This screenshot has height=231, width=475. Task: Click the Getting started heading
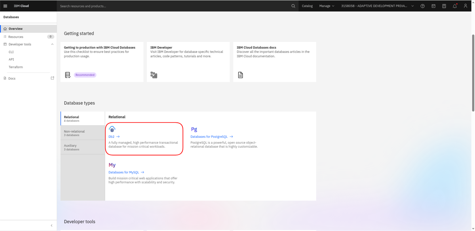tap(79, 34)
